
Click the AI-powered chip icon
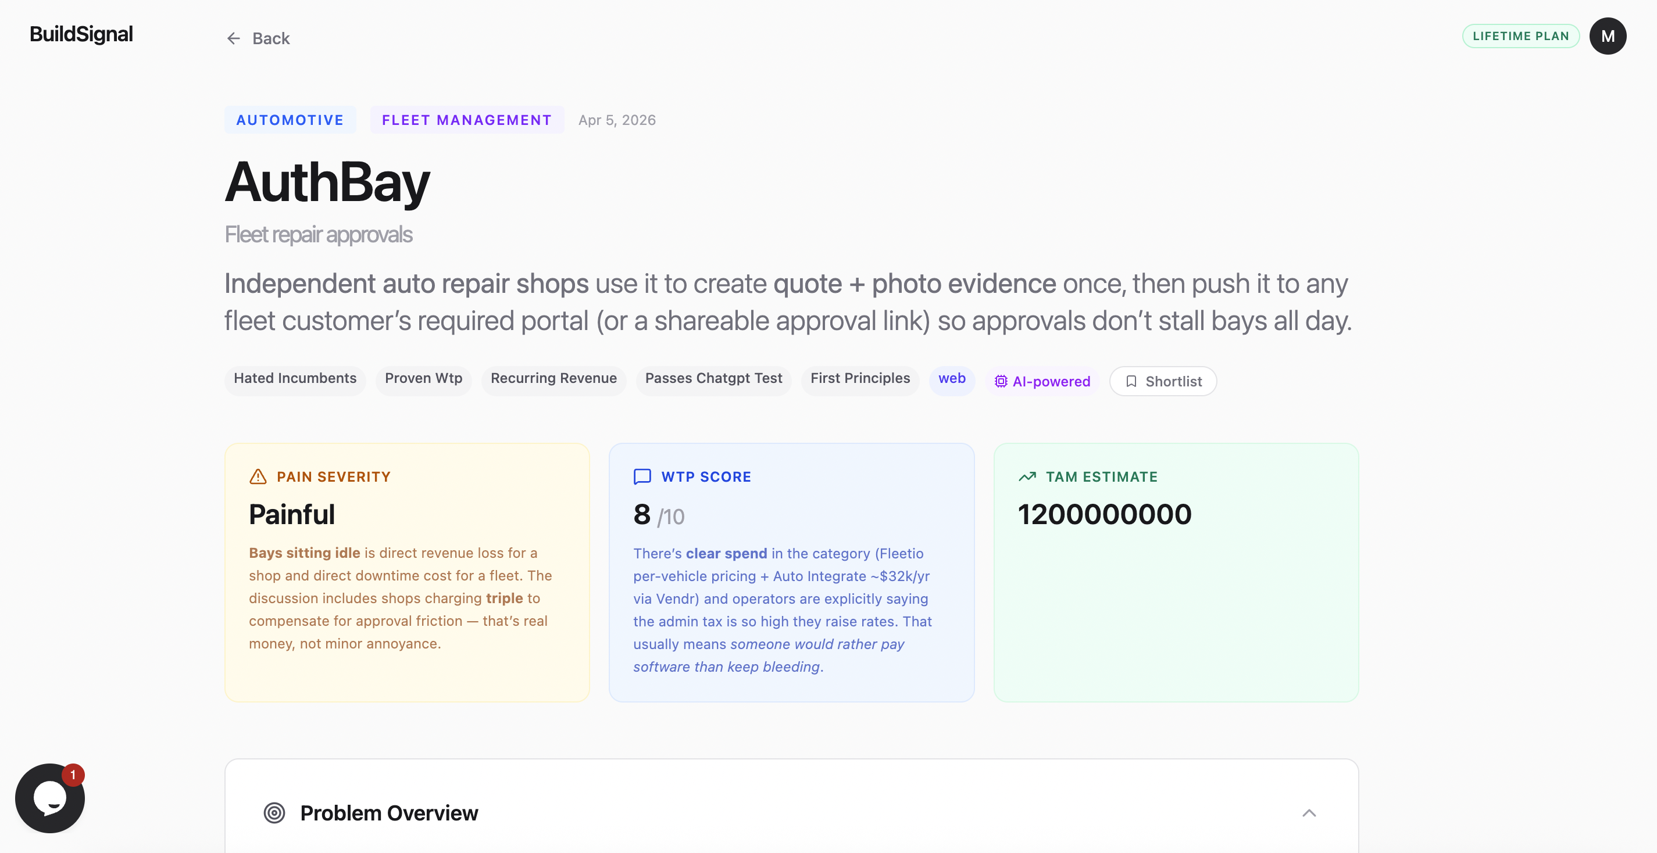1001,382
